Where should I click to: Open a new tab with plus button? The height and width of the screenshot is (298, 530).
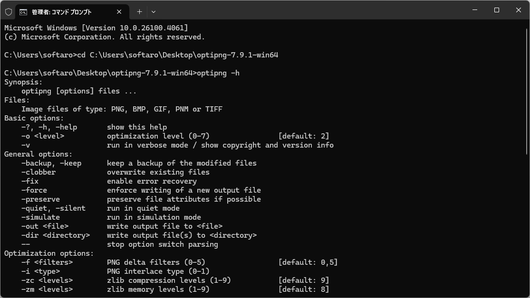(139, 12)
